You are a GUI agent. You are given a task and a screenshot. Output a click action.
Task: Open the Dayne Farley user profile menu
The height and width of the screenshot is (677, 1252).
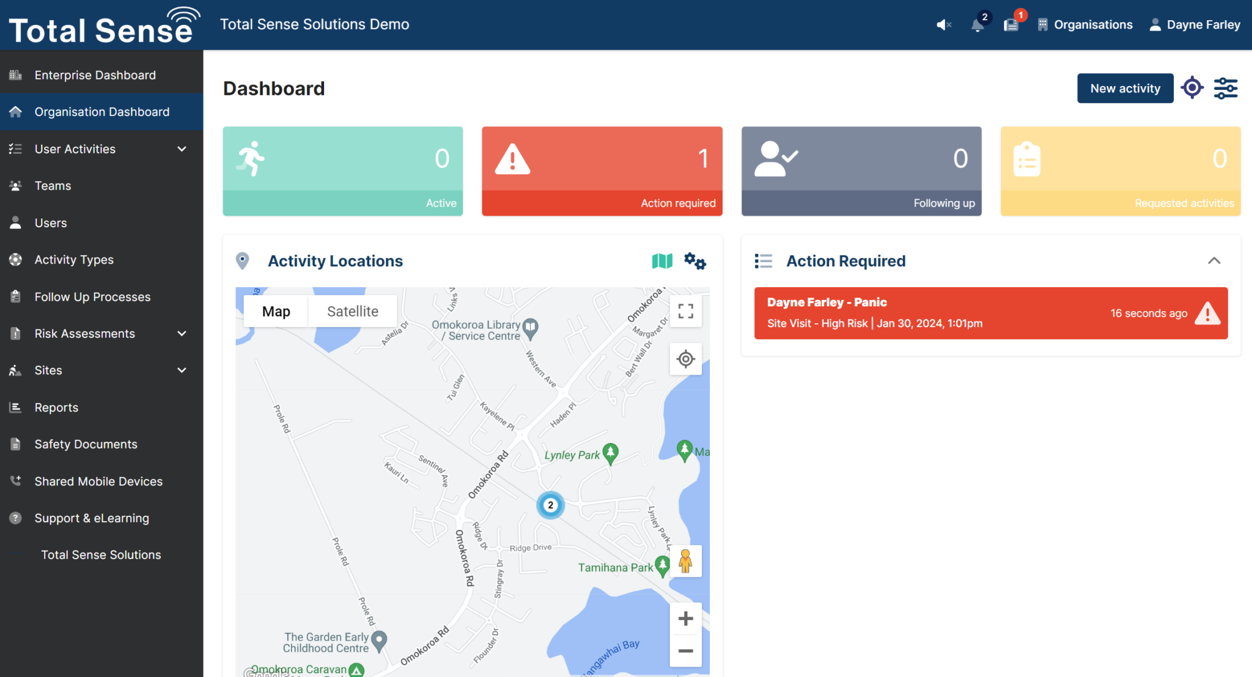click(x=1192, y=24)
